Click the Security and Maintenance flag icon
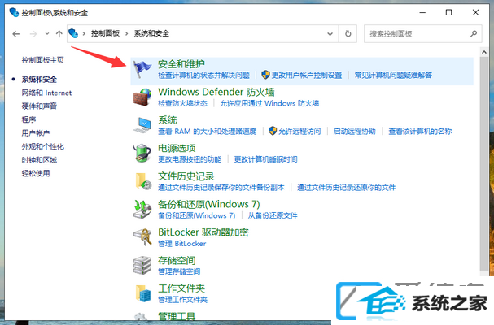Screen dimensions: 494x325 click(x=142, y=70)
